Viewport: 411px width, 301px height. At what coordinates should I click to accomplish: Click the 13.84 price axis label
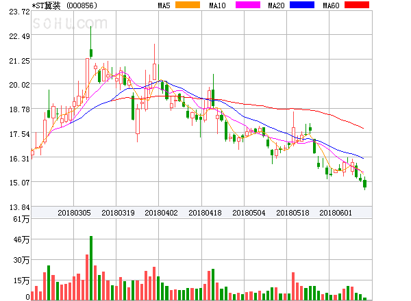[19, 207]
